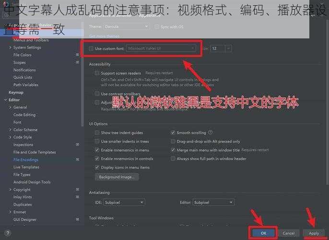Open the Inlay Hints settings page
The width and height of the screenshot is (329, 240).
(x=23, y=197)
